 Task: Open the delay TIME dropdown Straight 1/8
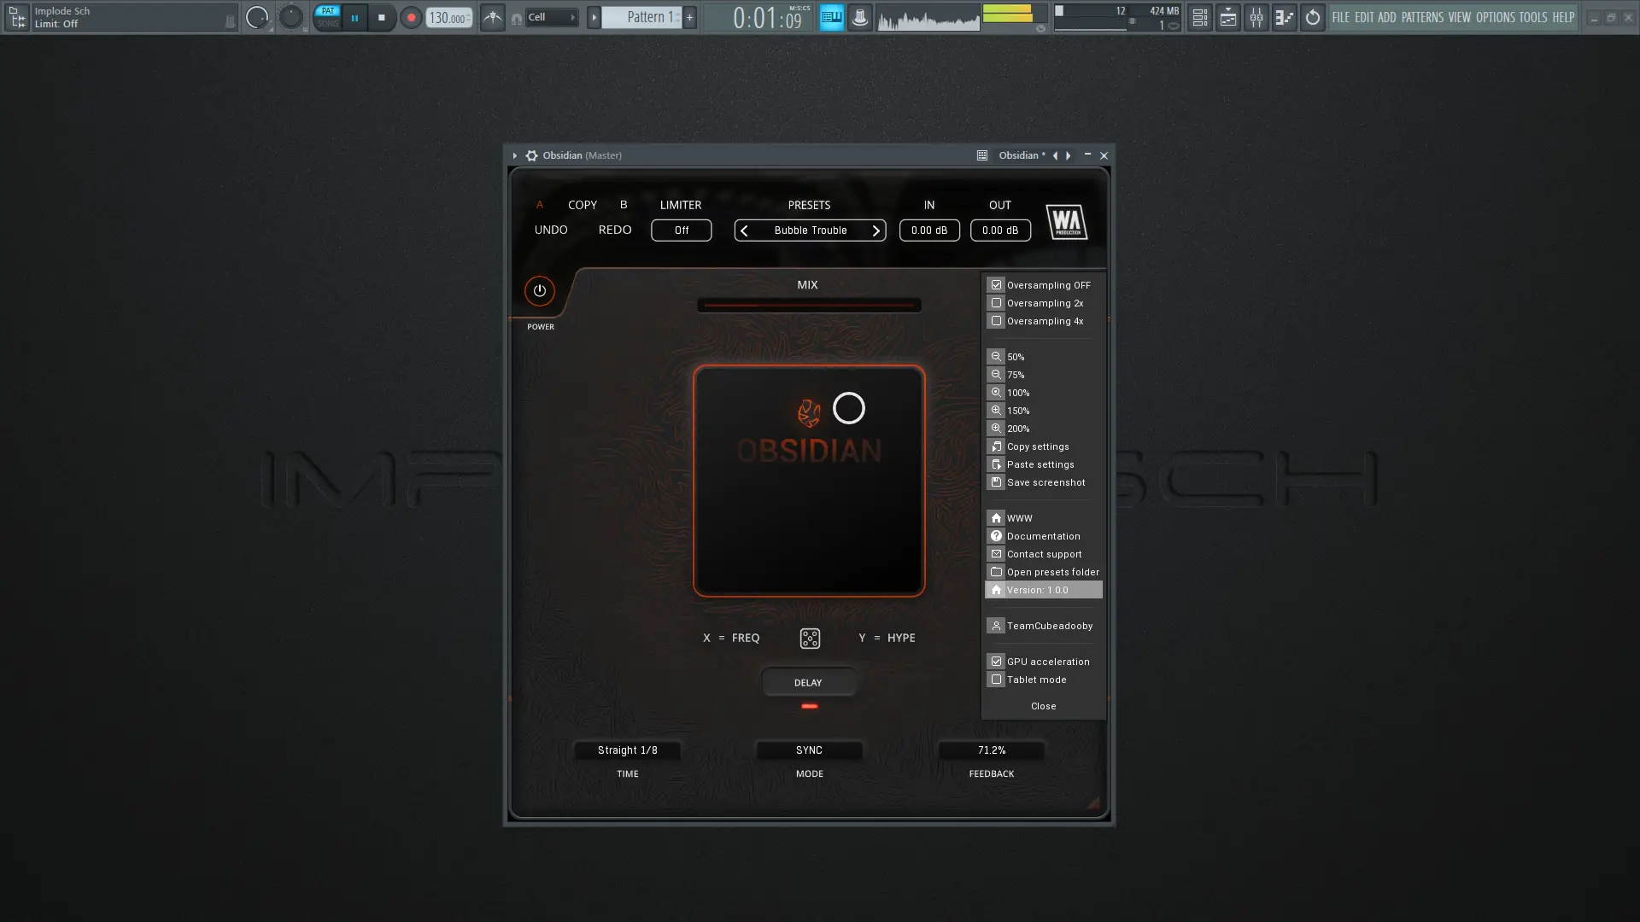(627, 750)
